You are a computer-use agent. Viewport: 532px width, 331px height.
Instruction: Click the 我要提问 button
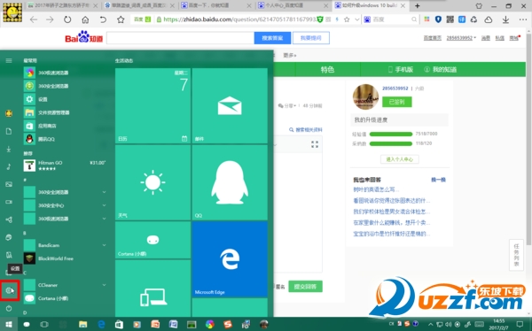[x=311, y=38]
